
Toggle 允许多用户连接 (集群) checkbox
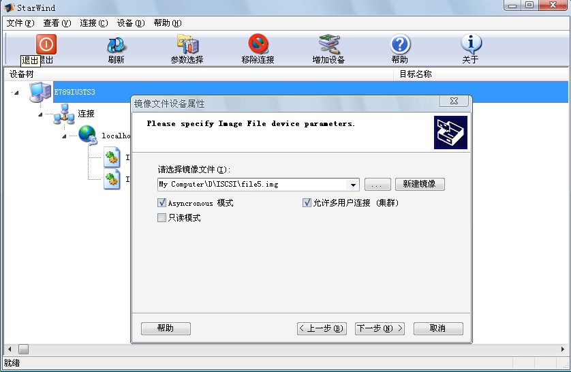(307, 203)
